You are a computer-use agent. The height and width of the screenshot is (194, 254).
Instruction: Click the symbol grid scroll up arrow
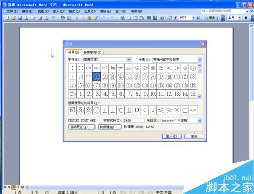200,66
